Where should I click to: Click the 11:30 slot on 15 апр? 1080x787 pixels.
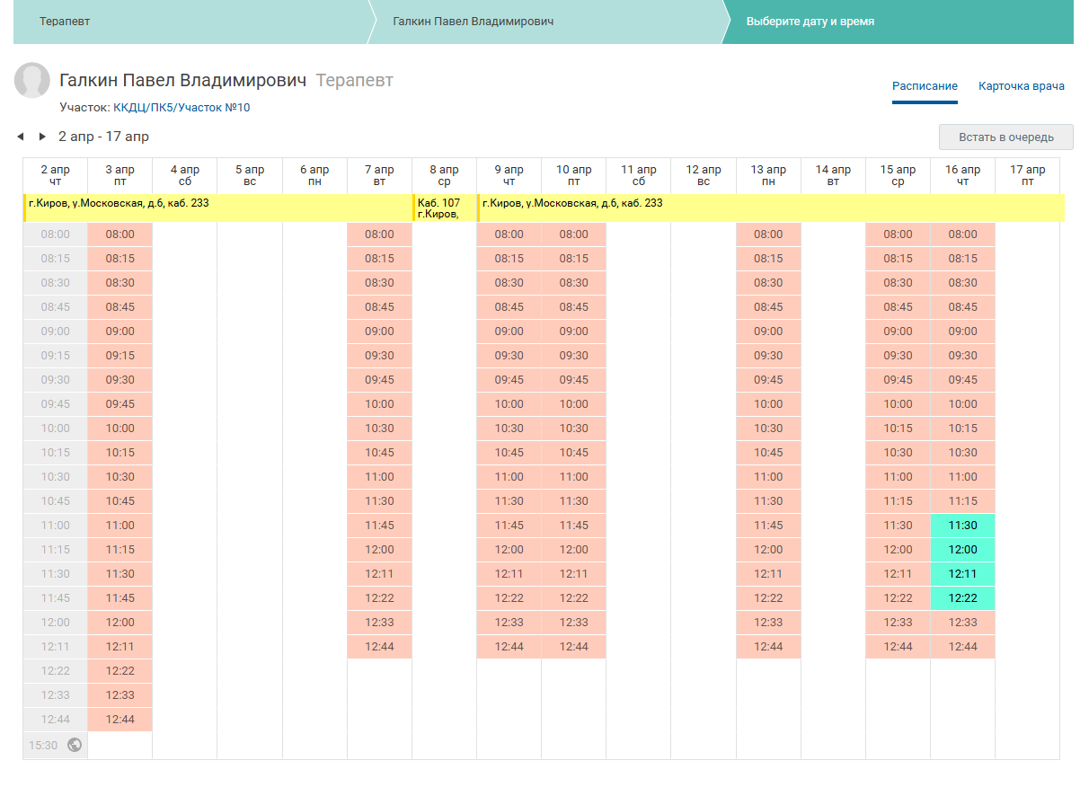(898, 526)
